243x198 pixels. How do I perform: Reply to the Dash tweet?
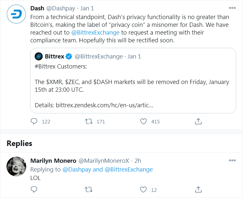click(x=34, y=121)
